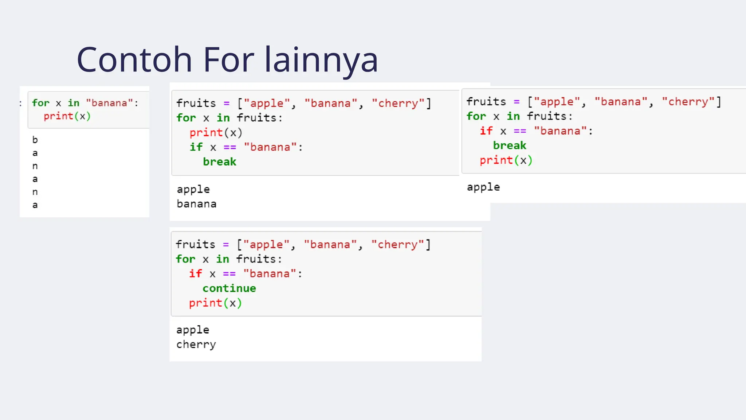Click 'if x == "banana"' in top middle cell
Viewport: 746px width, 420px height.
246,147
